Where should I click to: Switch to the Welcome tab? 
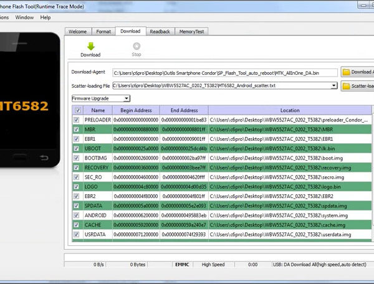pos(77,31)
